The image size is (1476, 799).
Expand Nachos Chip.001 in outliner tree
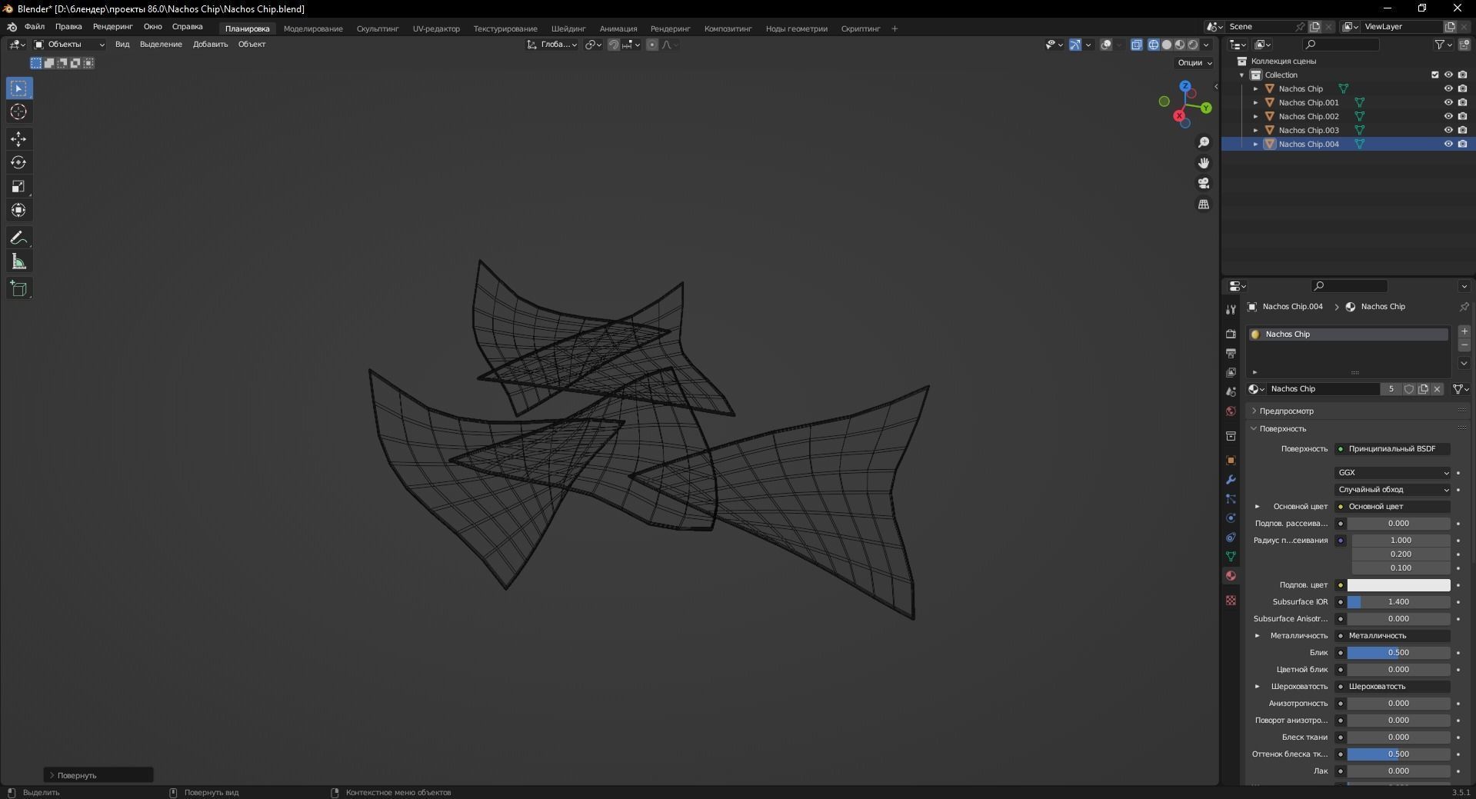(x=1256, y=103)
